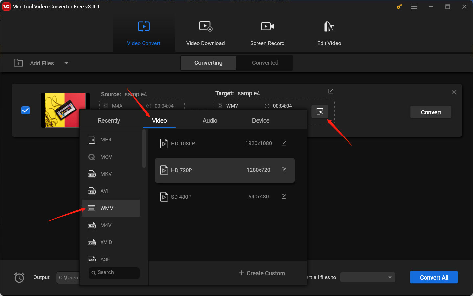Screen dimensions: 473x296
Task: Open the convert all files to dropdown
Action: coord(368,277)
